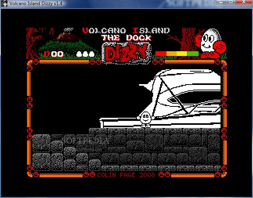Click the VOLCANO ISLAND title text
The image size is (253, 198).
[x=126, y=31]
